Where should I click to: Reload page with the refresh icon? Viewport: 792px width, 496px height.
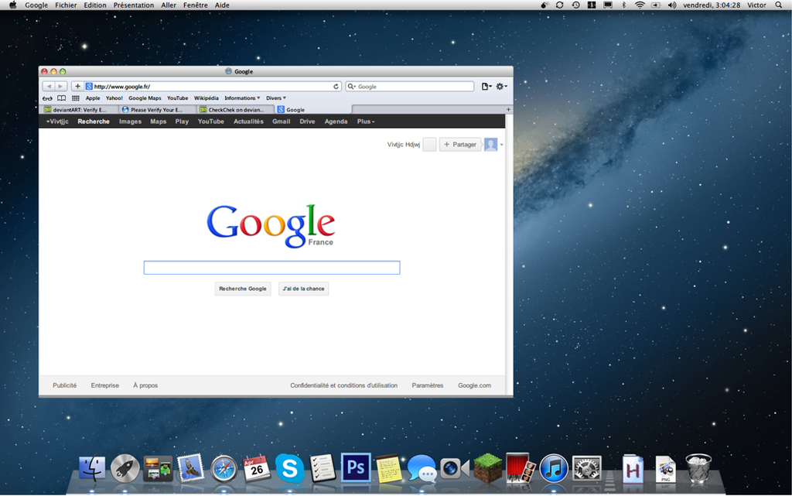coord(336,87)
